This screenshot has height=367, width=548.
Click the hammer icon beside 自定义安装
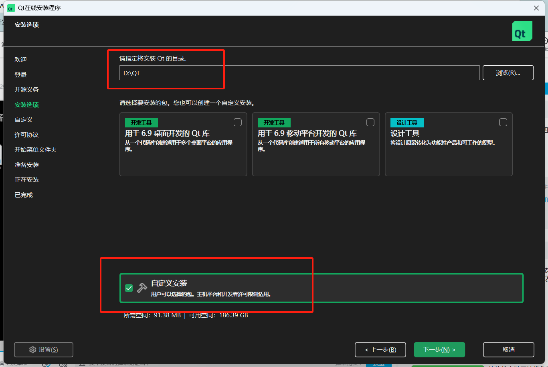point(142,288)
